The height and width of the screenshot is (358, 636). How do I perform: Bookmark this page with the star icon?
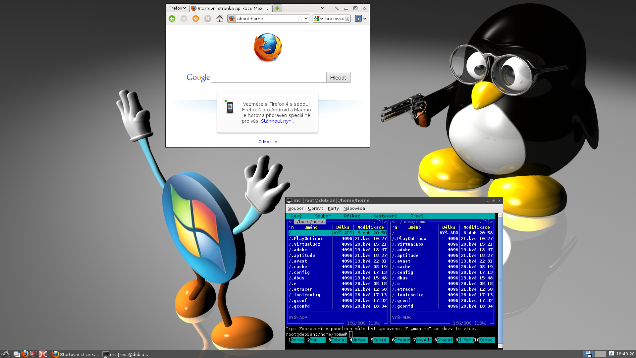click(x=300, y=19)
